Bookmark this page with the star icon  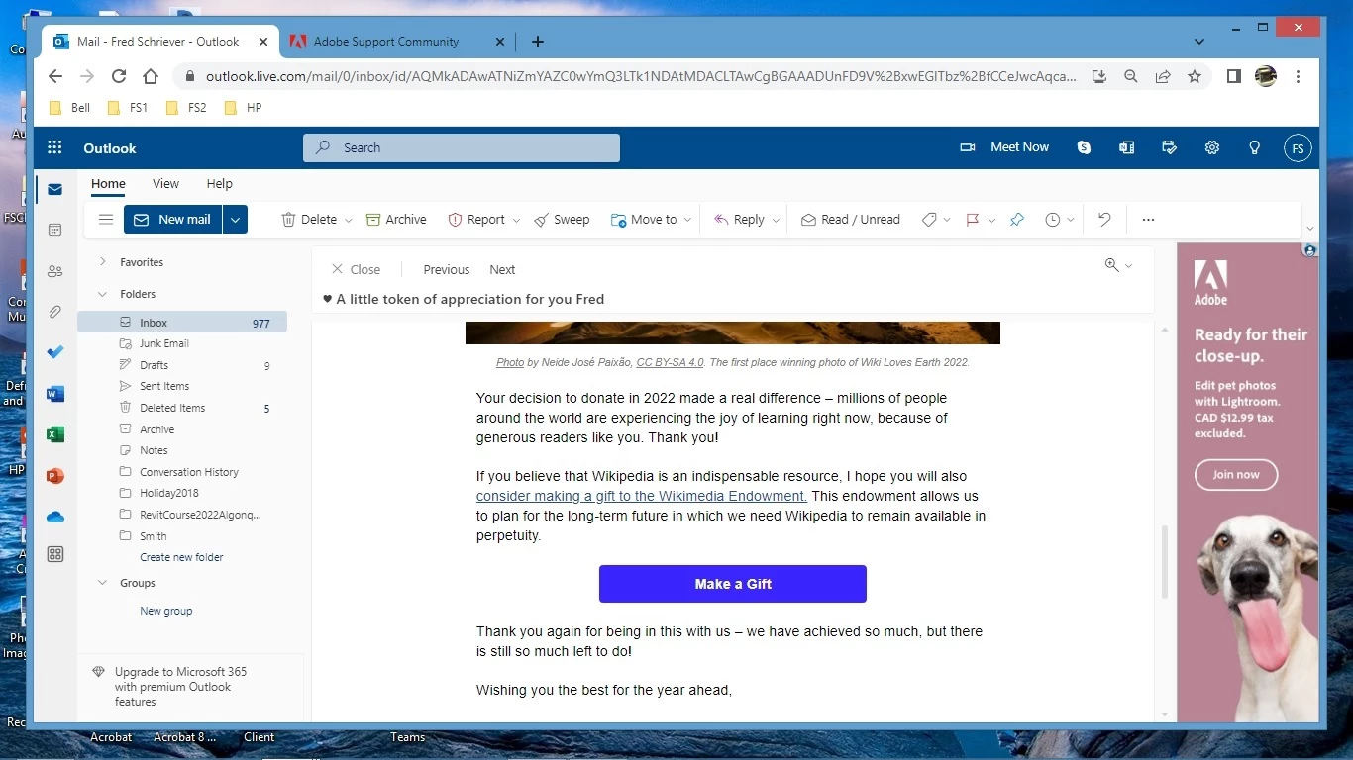click(x=1195, y=76)
